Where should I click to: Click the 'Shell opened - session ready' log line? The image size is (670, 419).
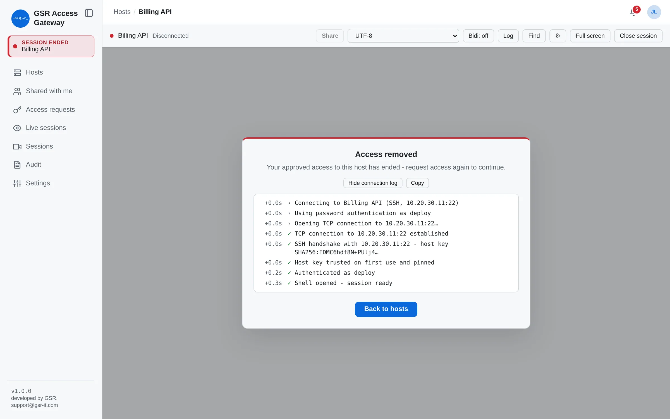tap(343, 283)
